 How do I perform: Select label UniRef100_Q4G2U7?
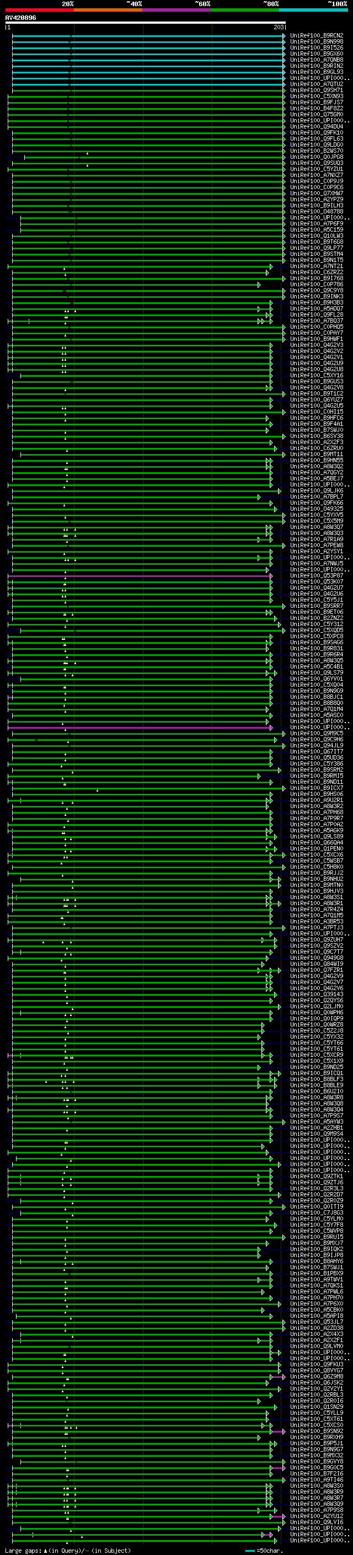pyautogui.click(x=317, y=588)
